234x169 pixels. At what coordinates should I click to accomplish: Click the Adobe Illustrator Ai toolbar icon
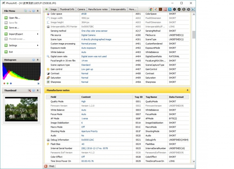161,9
